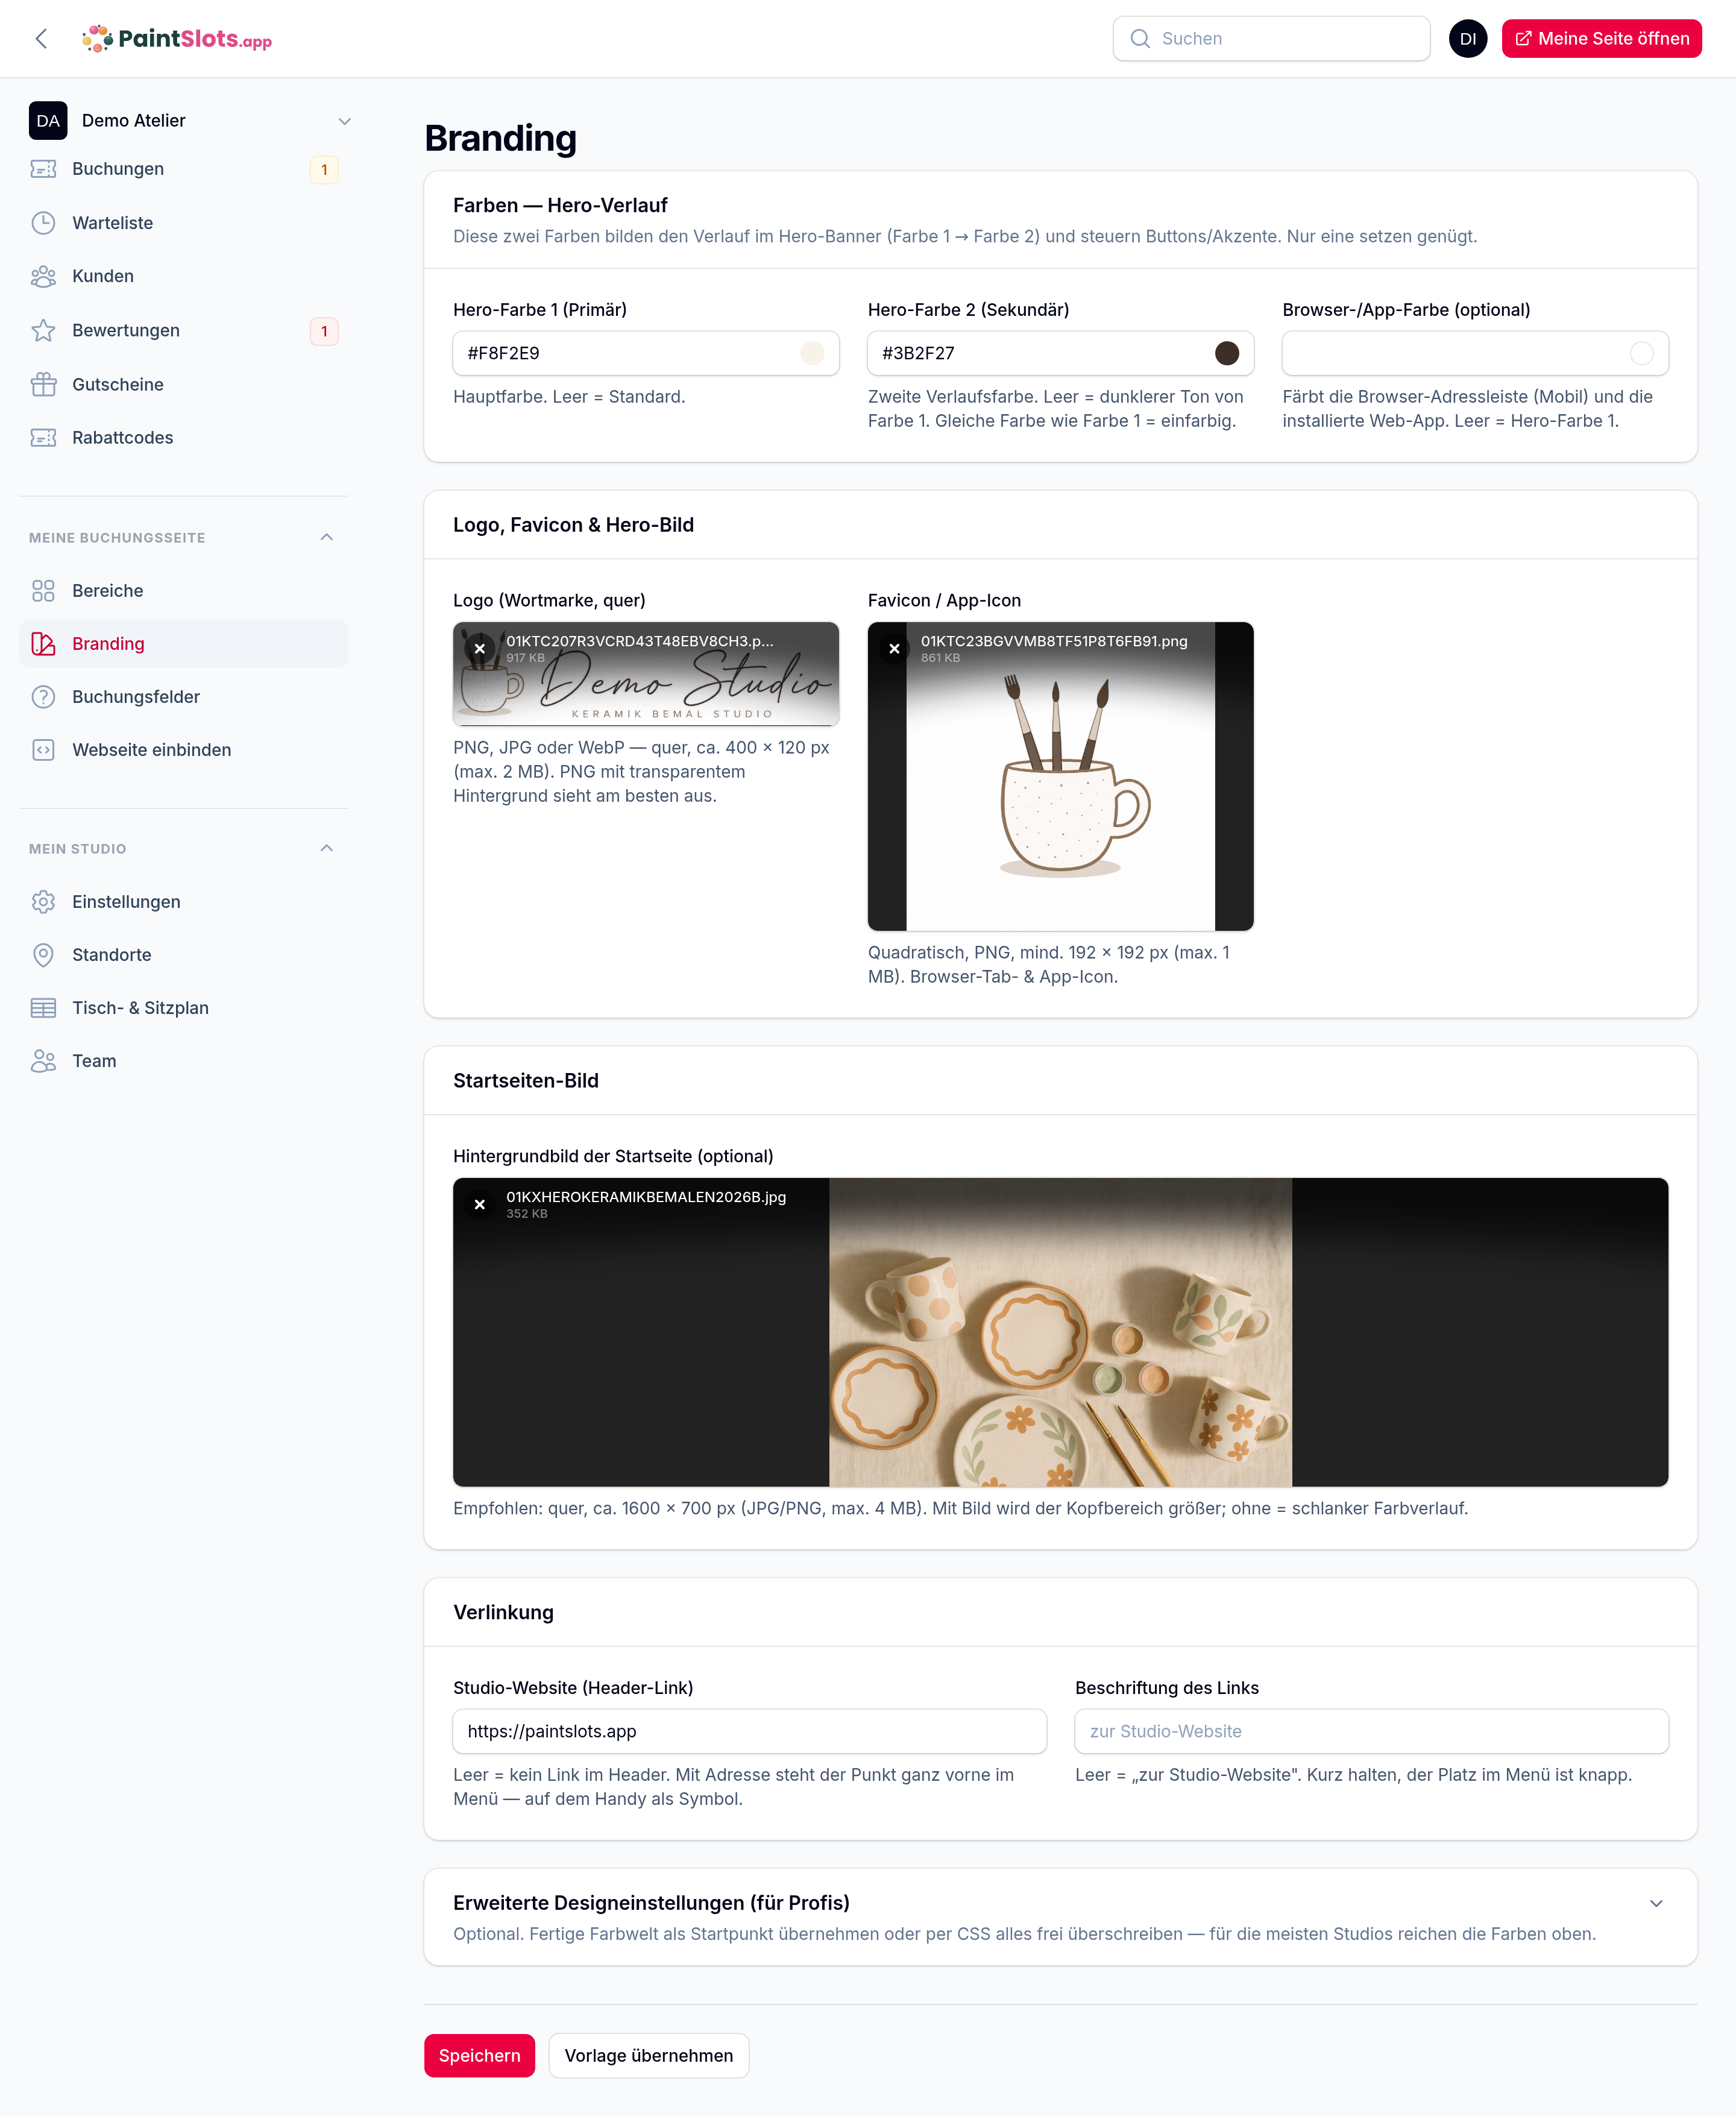This screenshot has height=2116, width=1736.
Task: Click Vorlage übernehmen
Action: pyautogui.click(x=648, y=2055)
